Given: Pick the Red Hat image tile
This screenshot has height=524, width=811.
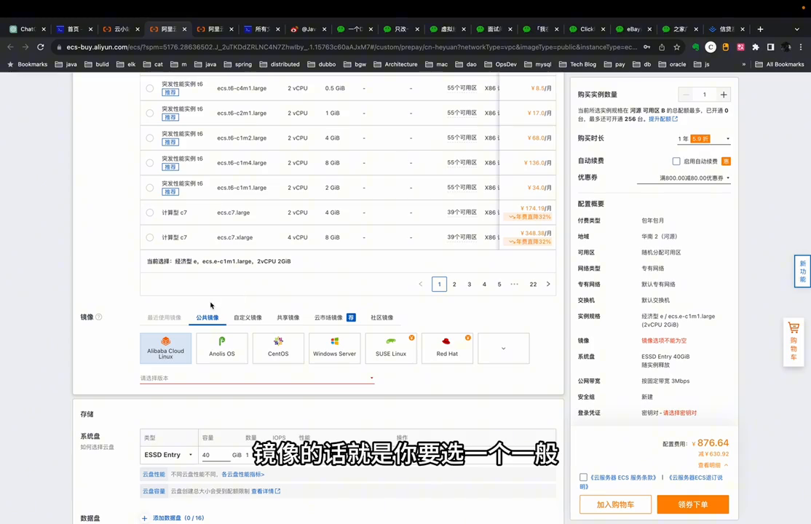Looking at the screenshot, I should tap(448, 348).
